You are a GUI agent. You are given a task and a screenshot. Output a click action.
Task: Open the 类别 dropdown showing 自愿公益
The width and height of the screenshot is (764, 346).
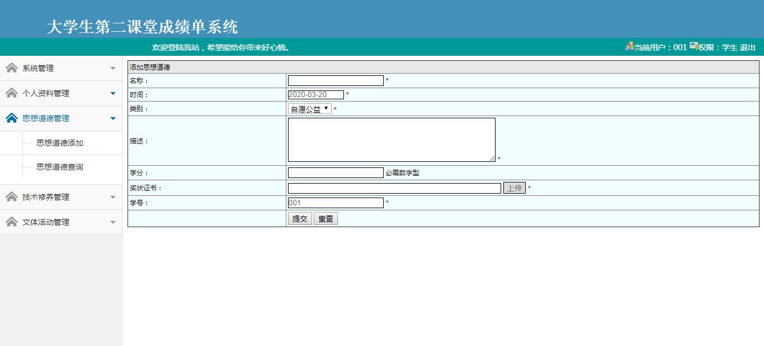point(310,109)
